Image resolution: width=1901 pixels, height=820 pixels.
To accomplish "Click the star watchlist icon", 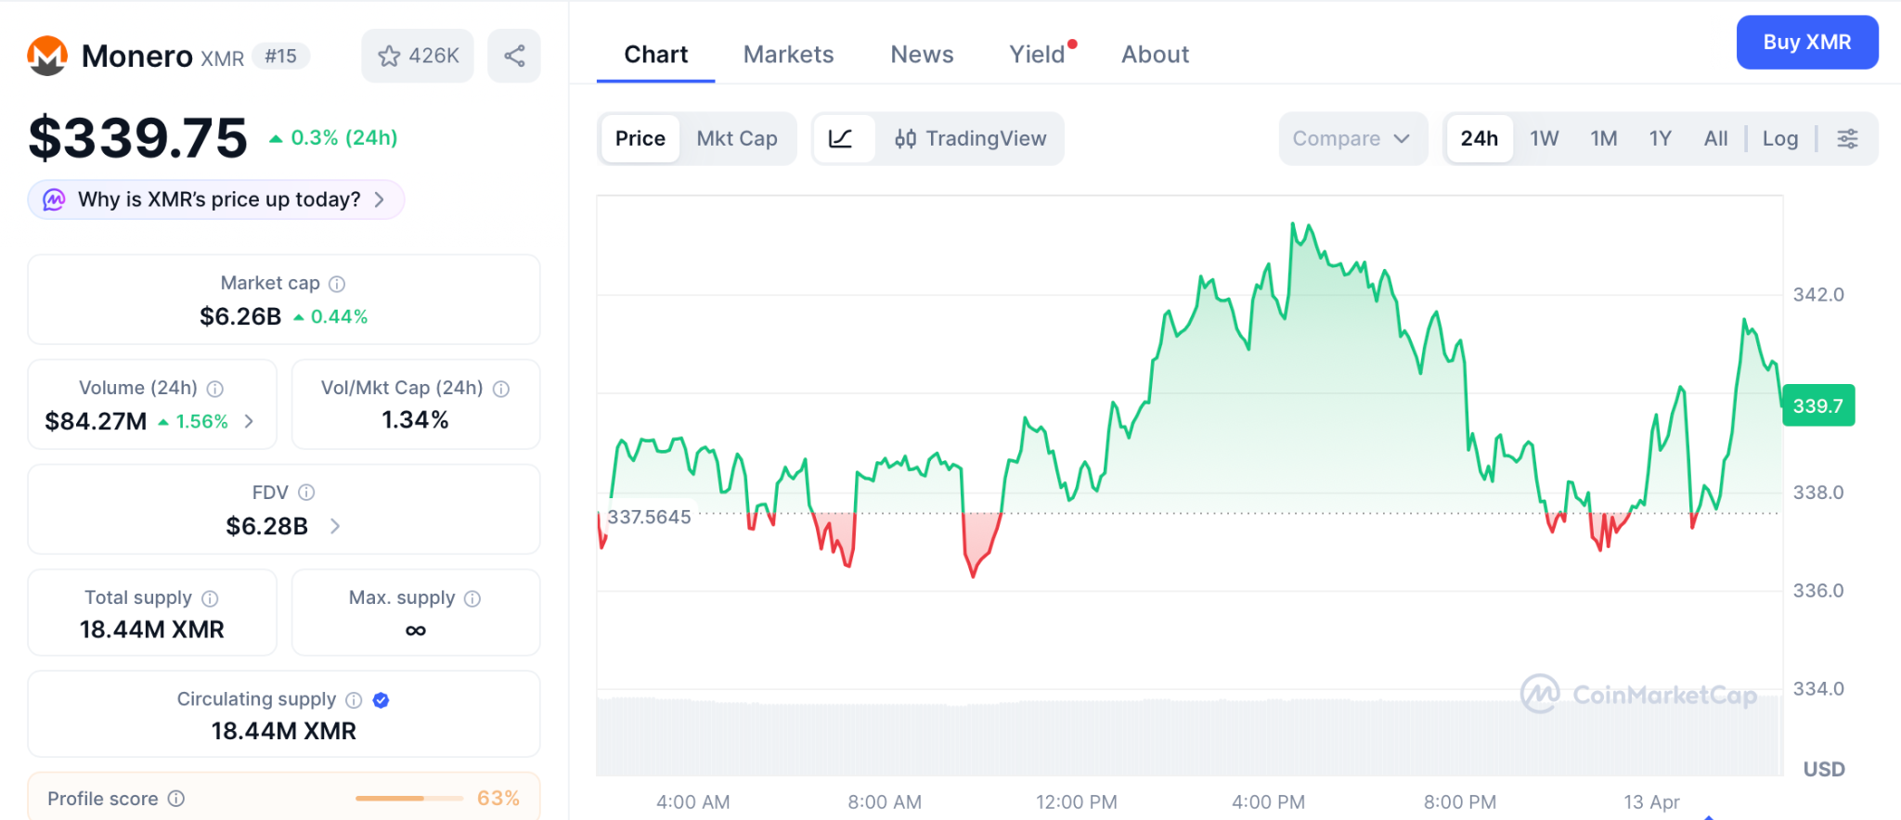I will [x=389, y=57].
